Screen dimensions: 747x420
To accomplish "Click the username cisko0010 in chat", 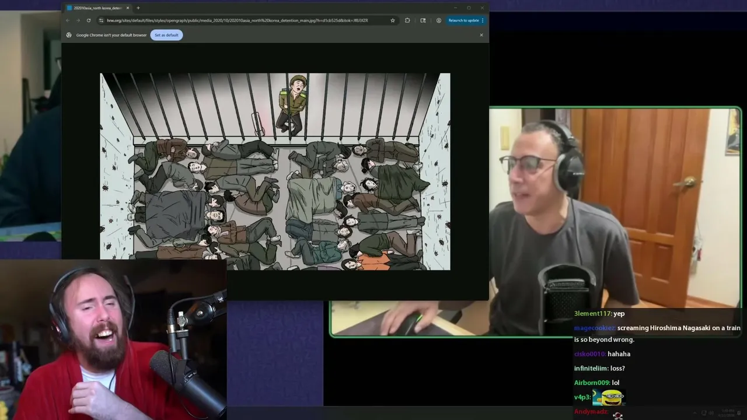I will tap(589, 354).
